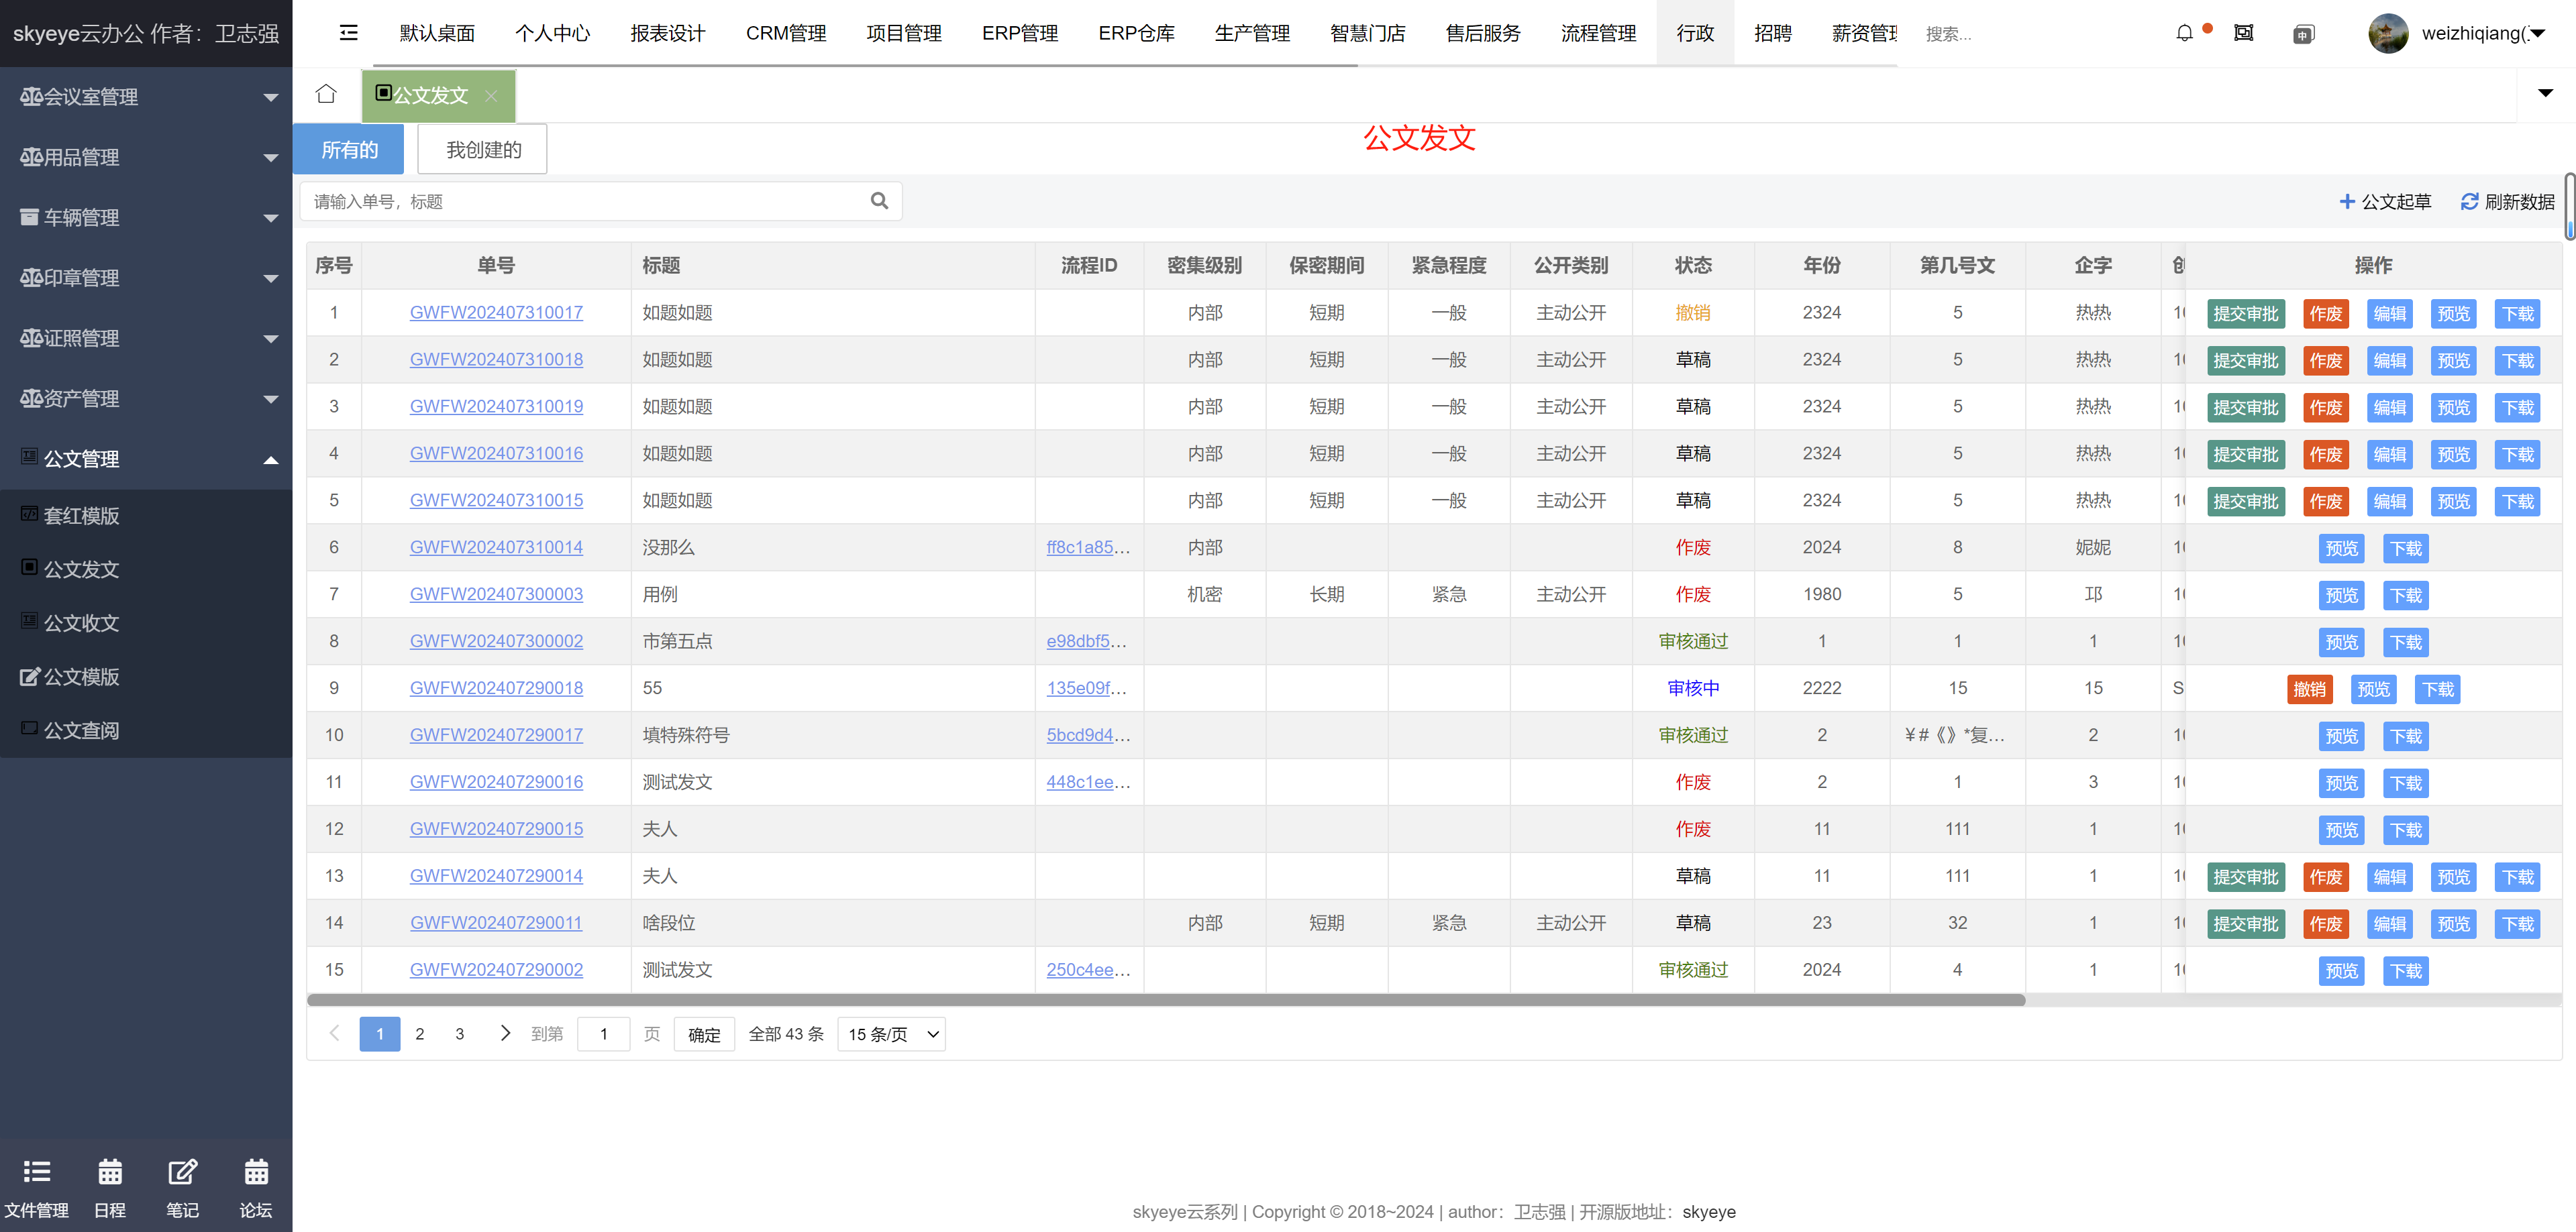This screenshot has height=1232, width=2576.
Task: Click the horizontal table scrollbar
Action: [x=1165, y=1000]
